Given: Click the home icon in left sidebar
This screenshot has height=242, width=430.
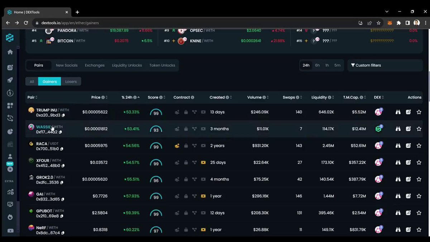Looking at the screenshot, I should click(10, 52).
